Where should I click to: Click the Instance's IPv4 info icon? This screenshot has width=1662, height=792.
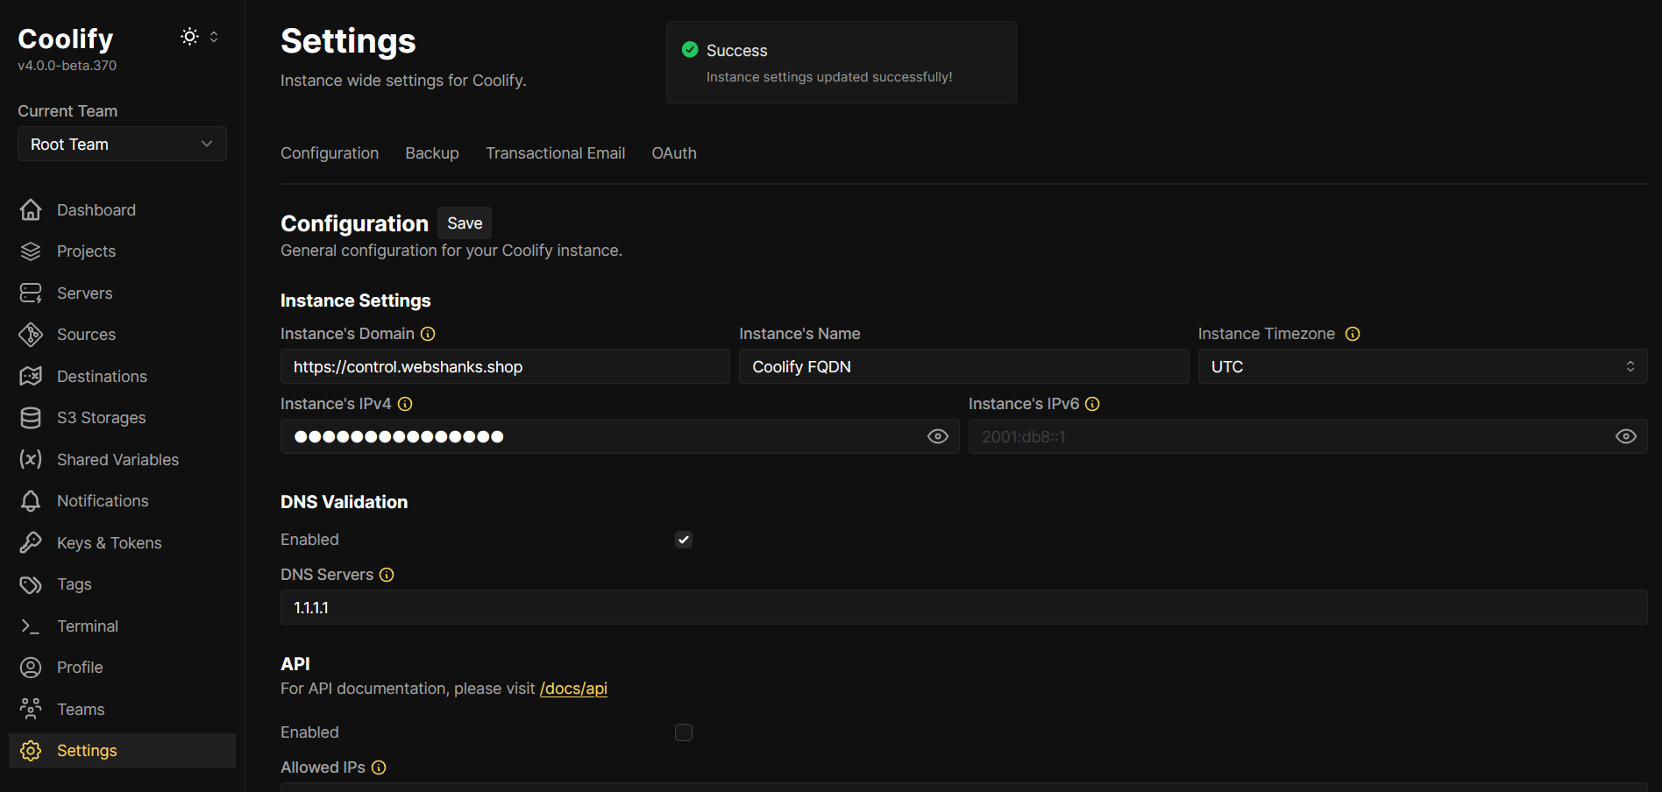pyautogui.click(x=405, y=404)
